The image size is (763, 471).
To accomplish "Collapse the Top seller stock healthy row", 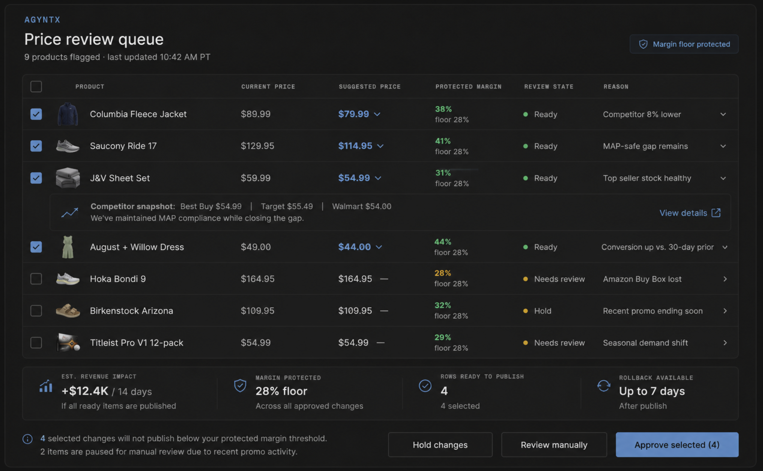I will 723,178.
